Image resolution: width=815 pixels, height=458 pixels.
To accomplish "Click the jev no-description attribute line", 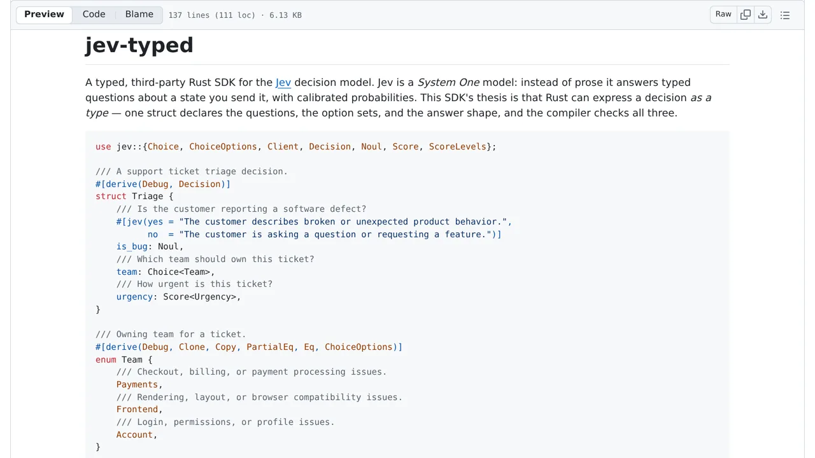I will coord(325,235).
